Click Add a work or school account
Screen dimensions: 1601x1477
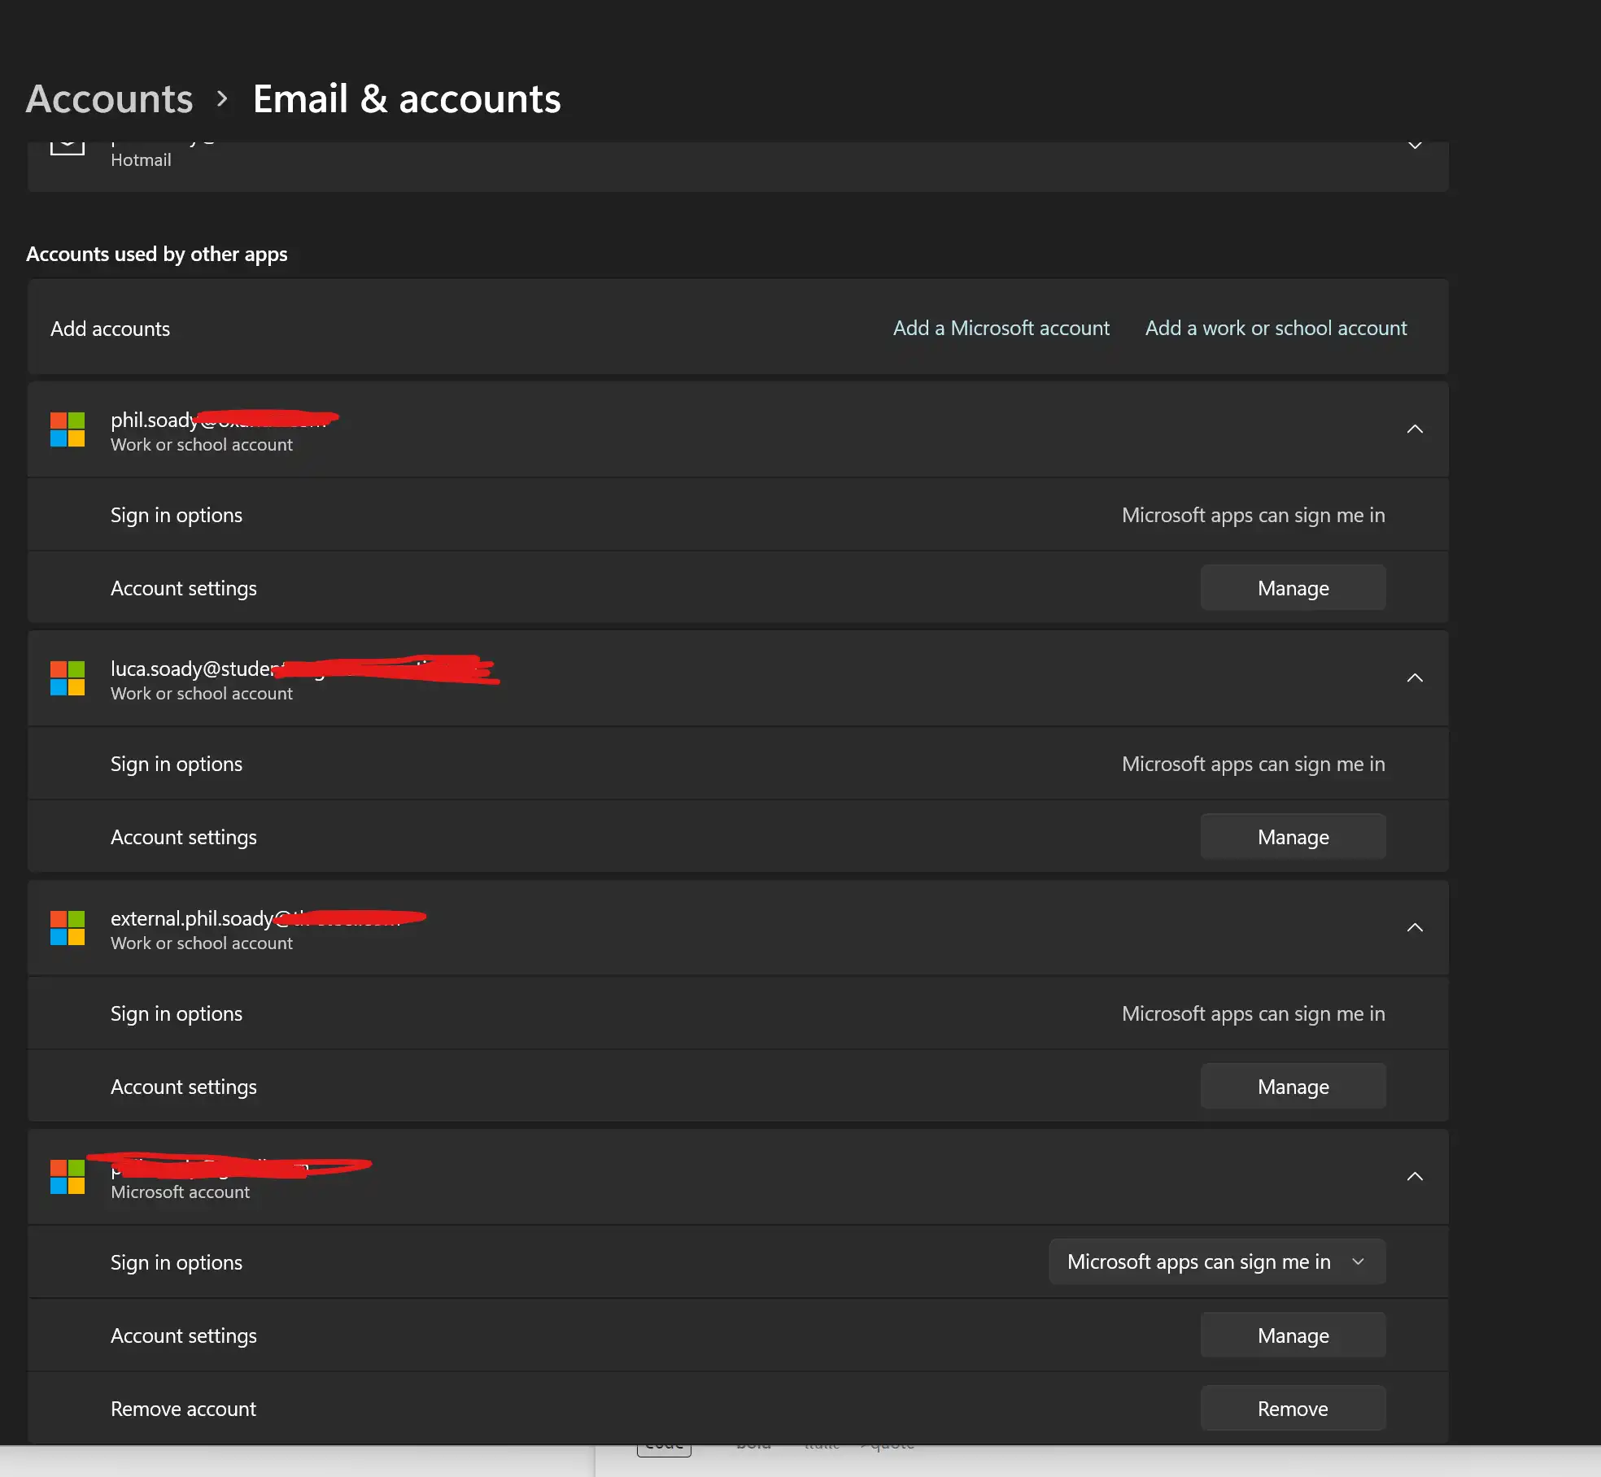pos(1276,329)
